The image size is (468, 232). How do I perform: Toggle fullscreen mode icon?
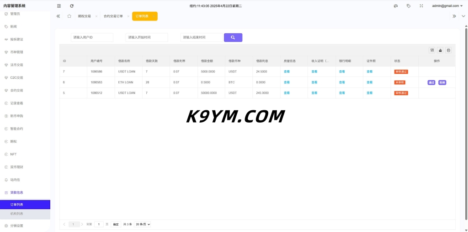[421, 6]
